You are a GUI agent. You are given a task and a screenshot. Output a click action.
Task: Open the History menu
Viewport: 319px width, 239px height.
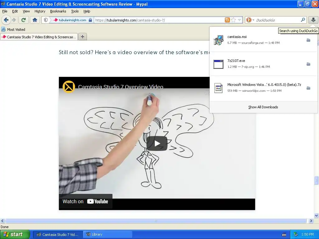[x=40, y=11]
